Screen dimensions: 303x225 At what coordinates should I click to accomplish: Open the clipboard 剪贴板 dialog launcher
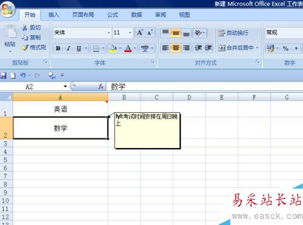click(45, 61)
